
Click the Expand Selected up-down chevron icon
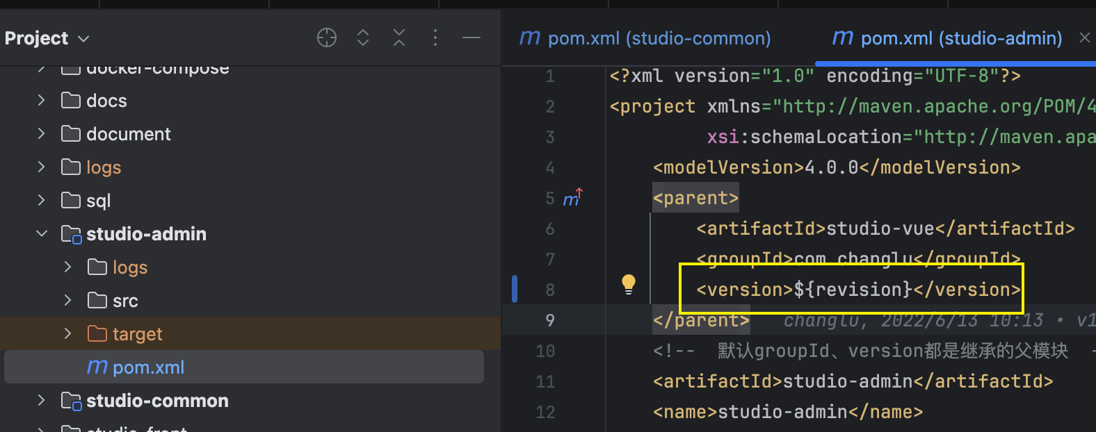(x=363, y=38)
